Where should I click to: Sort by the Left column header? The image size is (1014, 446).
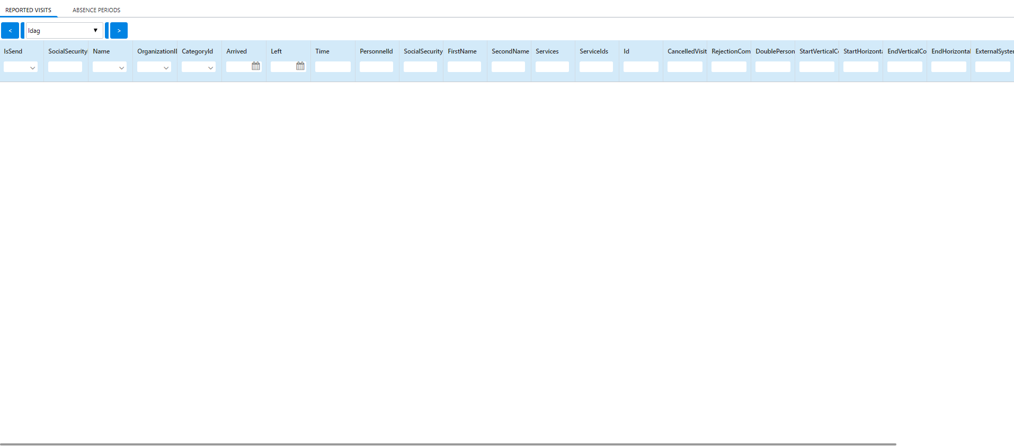coord(276,51)
